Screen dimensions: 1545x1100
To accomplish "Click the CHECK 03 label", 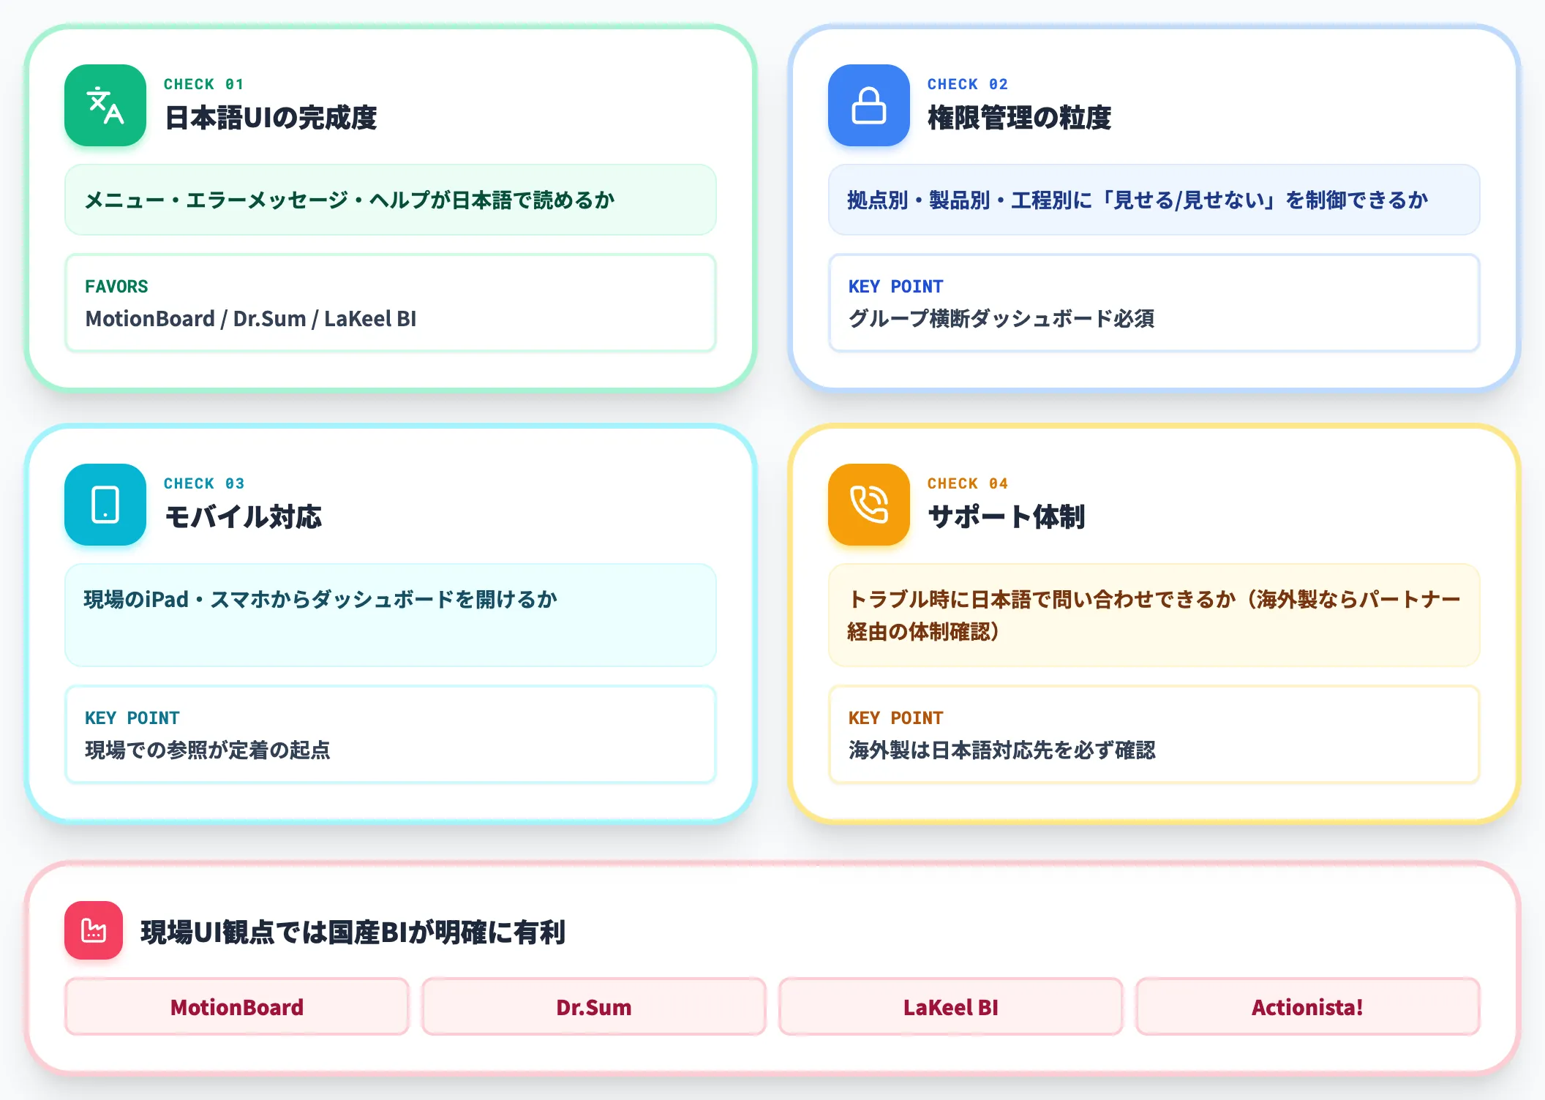I will pyautogui.click(x=204, y=483).
